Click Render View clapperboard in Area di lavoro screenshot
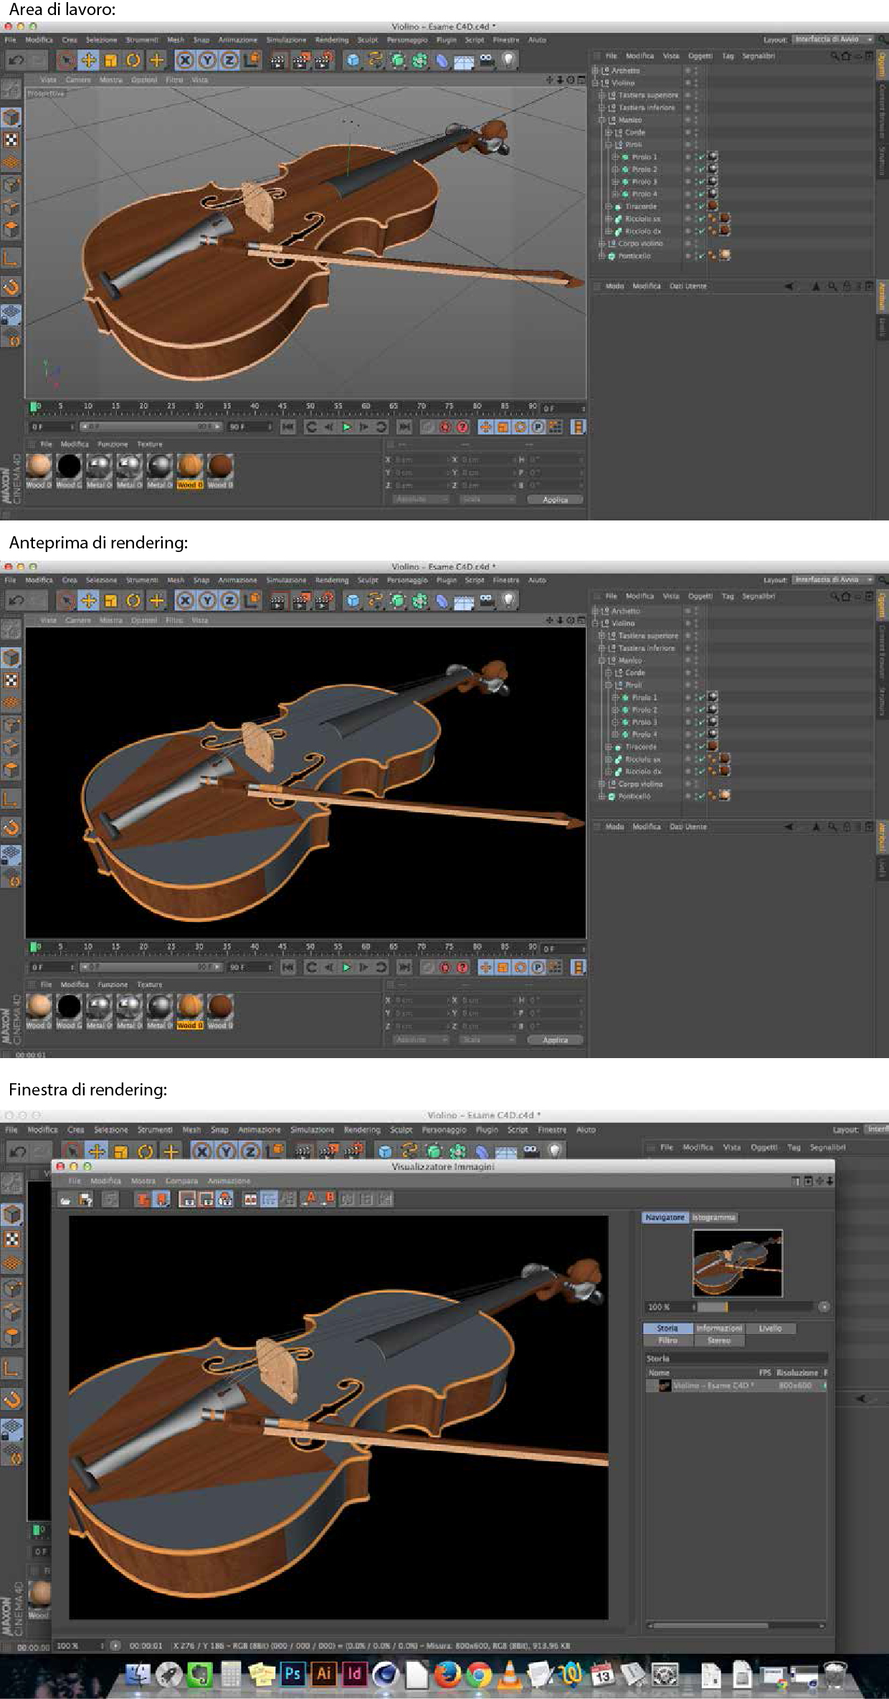Image resolution: width=889 pixels, height=1699 pixels. (x=278, y=60)
